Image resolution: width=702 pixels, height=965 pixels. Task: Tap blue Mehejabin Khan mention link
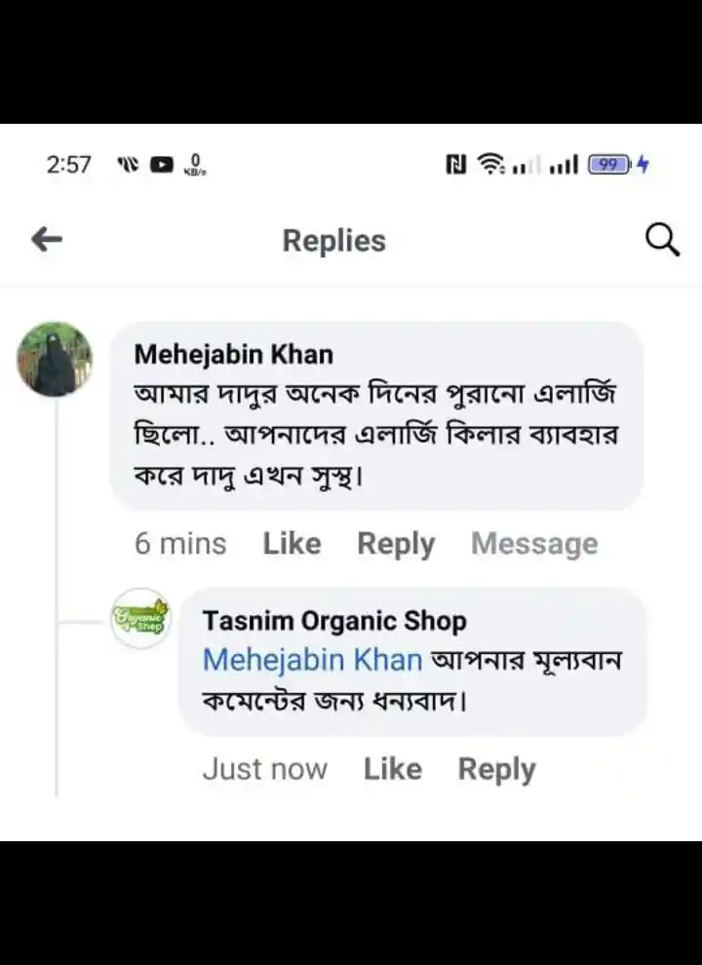click(312, 660)
